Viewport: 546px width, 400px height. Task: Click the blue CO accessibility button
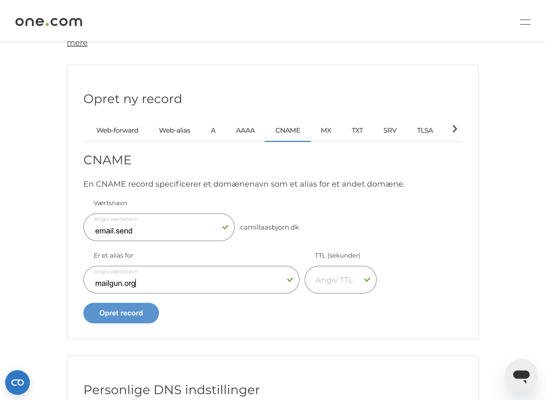pyautogui.click(x=17, y=382)
